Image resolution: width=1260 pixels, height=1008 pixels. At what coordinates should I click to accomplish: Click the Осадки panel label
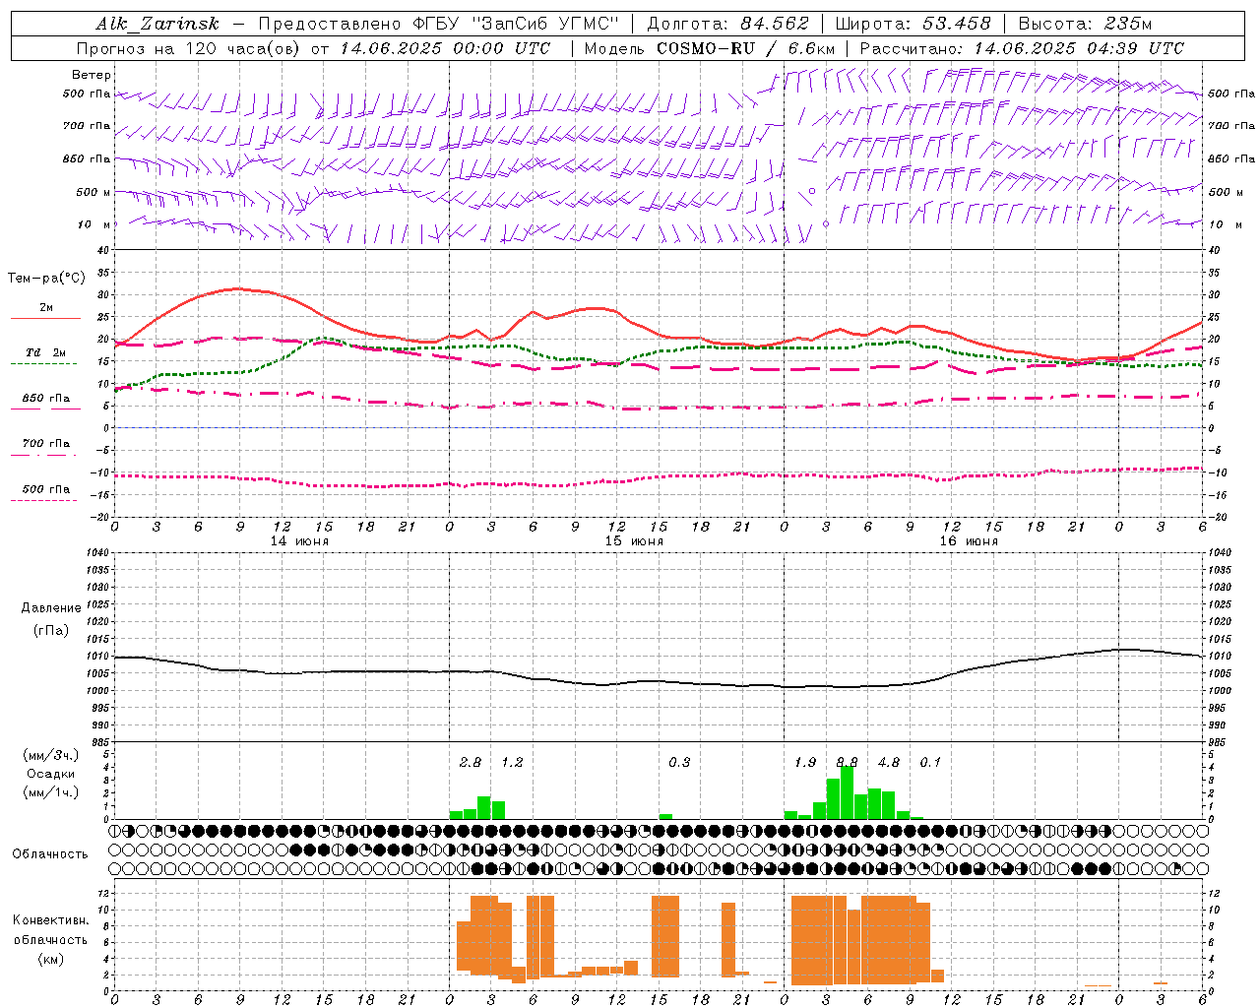coord(51,774)
